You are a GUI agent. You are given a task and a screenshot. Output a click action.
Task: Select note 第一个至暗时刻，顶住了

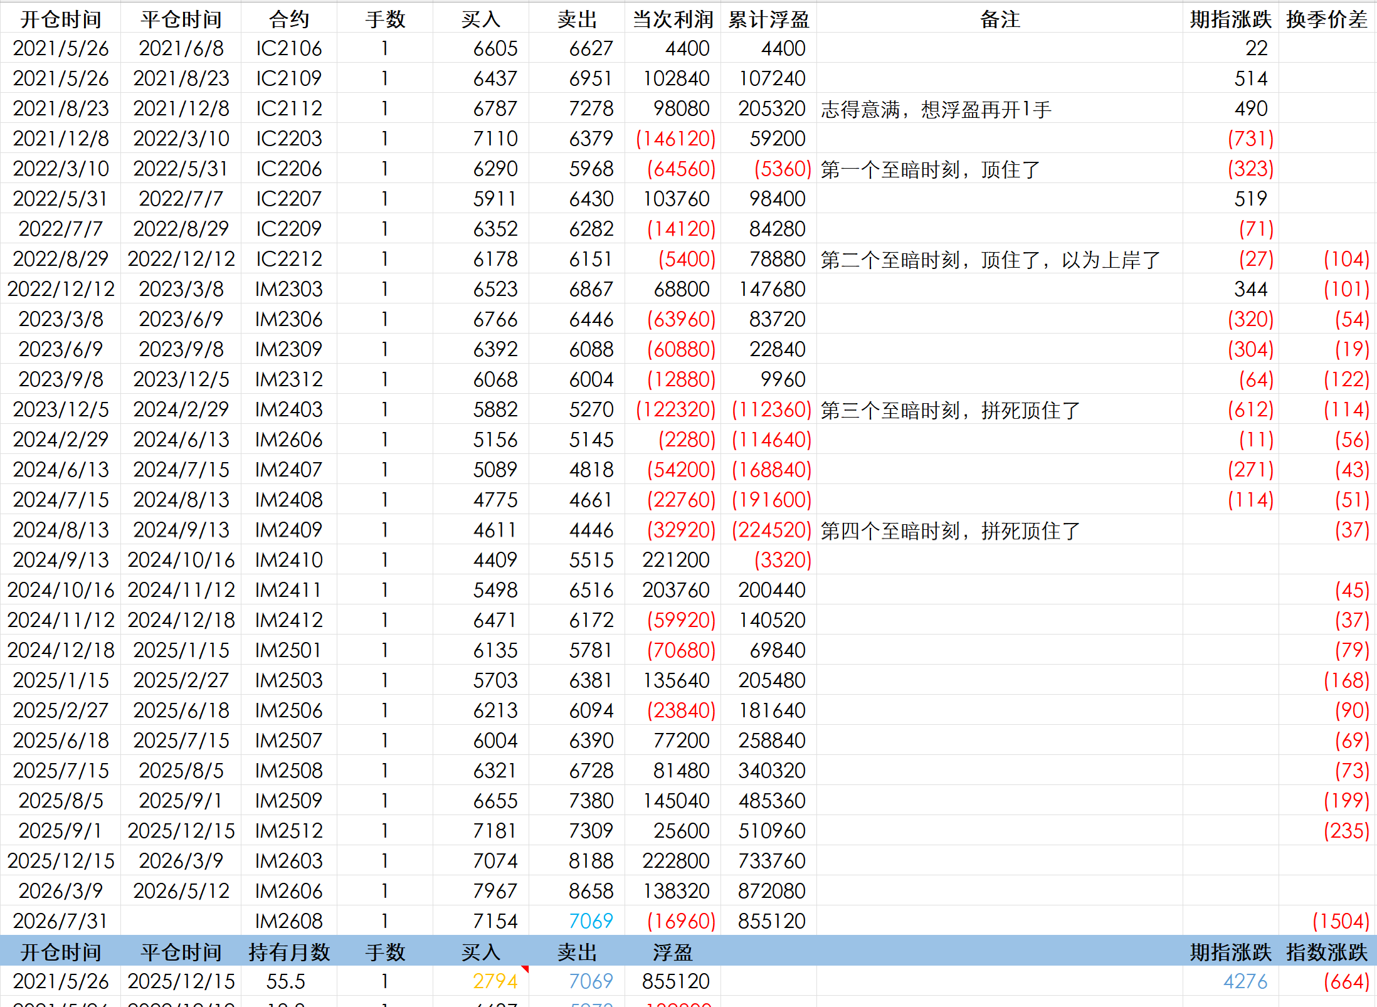coord(931,170)
